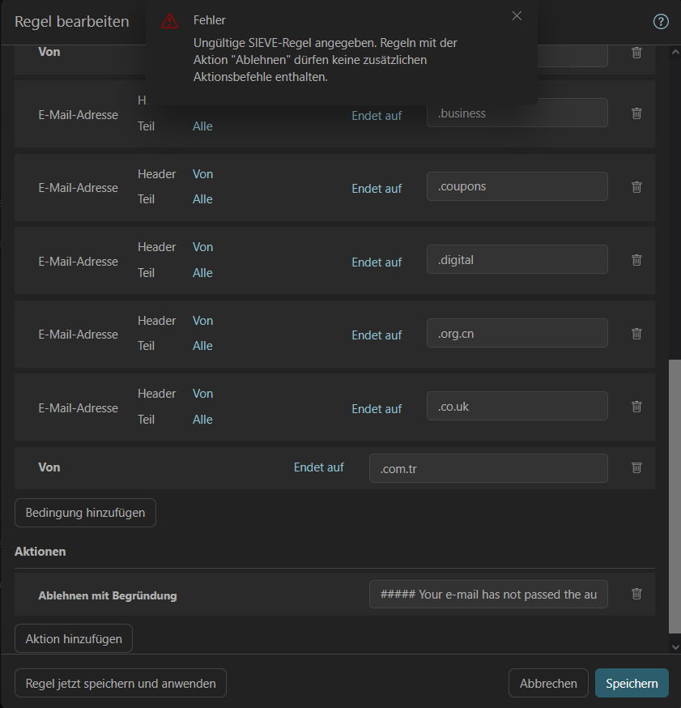
Task: Dismiss the Fehler error notification
Action: click(517, 16)
